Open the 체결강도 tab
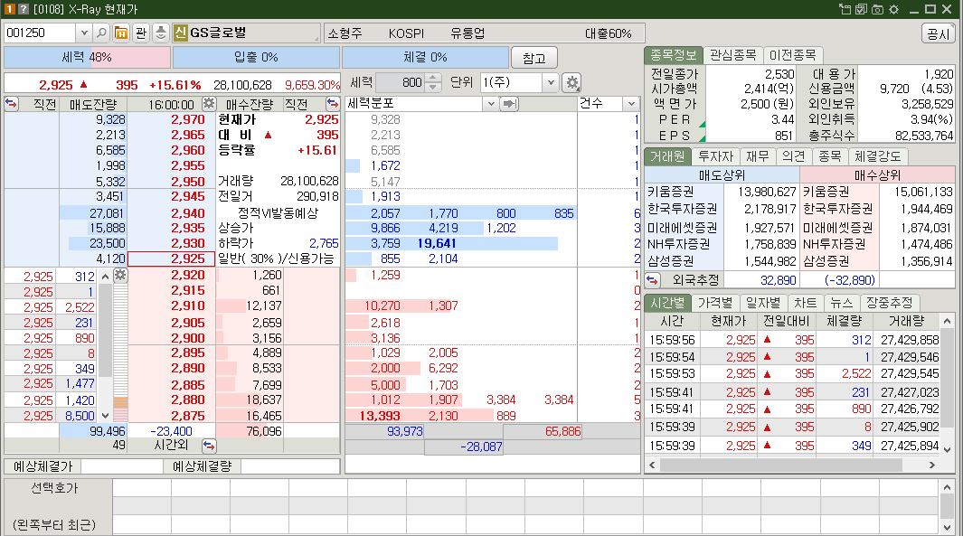 [x=877, y=156]
